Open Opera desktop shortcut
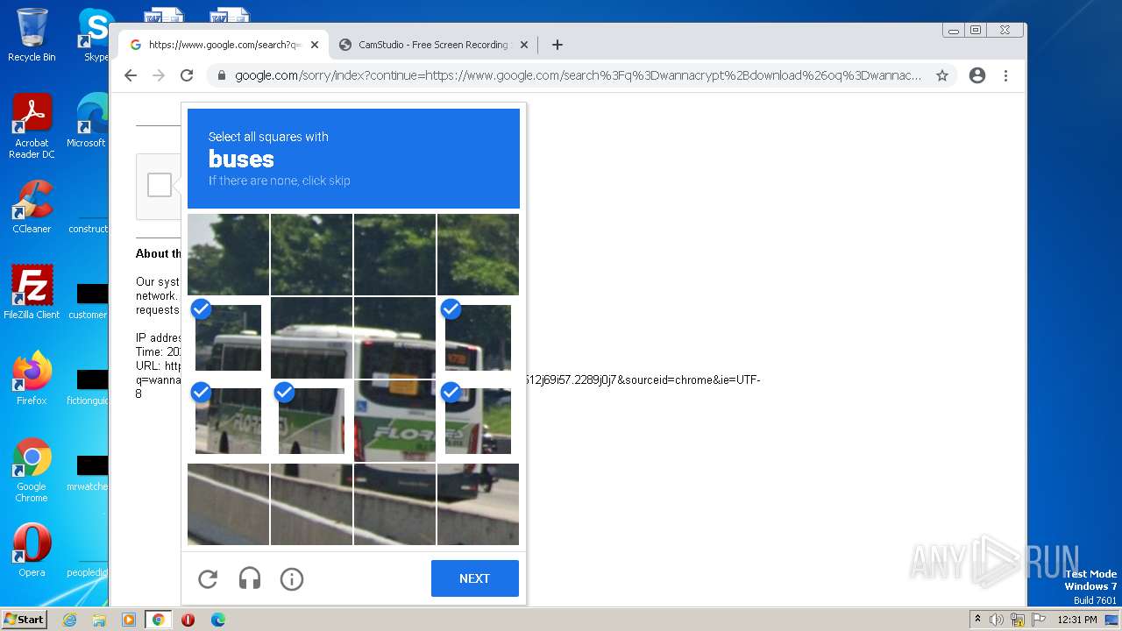Image resolution: width=1122 pixels, height=631 pixels. (32, 550)
